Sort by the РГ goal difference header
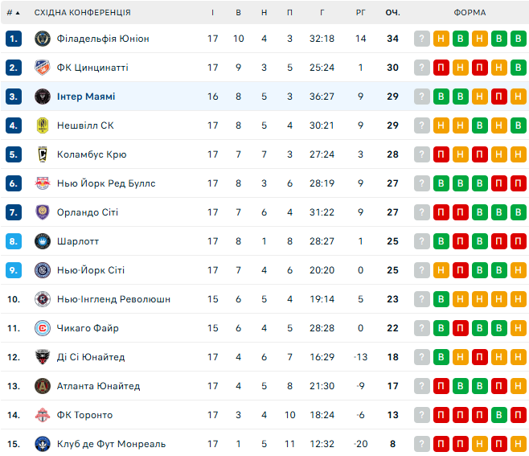The width and height of the screenshot is (529, 456). (361, 13)
